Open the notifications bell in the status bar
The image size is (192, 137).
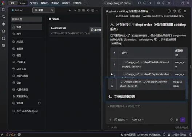(190, 135)
